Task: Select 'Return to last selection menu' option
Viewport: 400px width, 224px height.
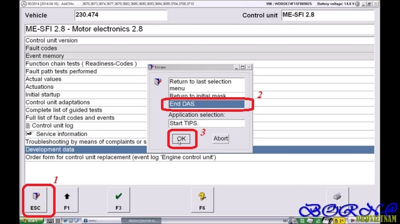Action: pos(206,85)
